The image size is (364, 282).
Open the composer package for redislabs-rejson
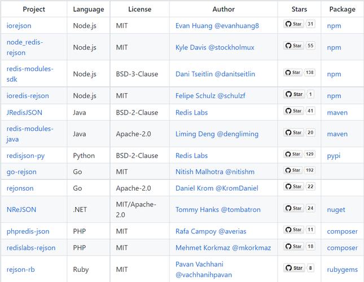(343, 248)
